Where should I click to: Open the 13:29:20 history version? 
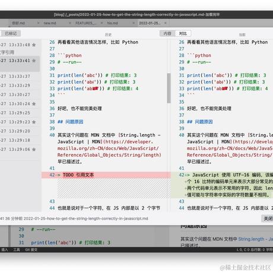pyautogui.click(x=20, y=131)
